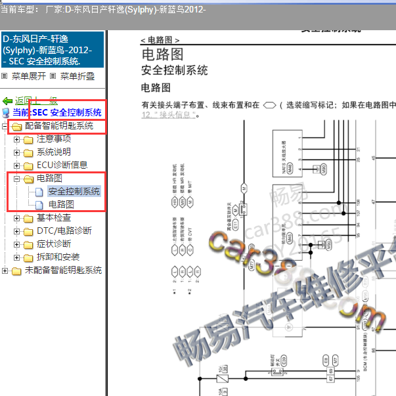Click the green back arrow icon

click(8, 101)
